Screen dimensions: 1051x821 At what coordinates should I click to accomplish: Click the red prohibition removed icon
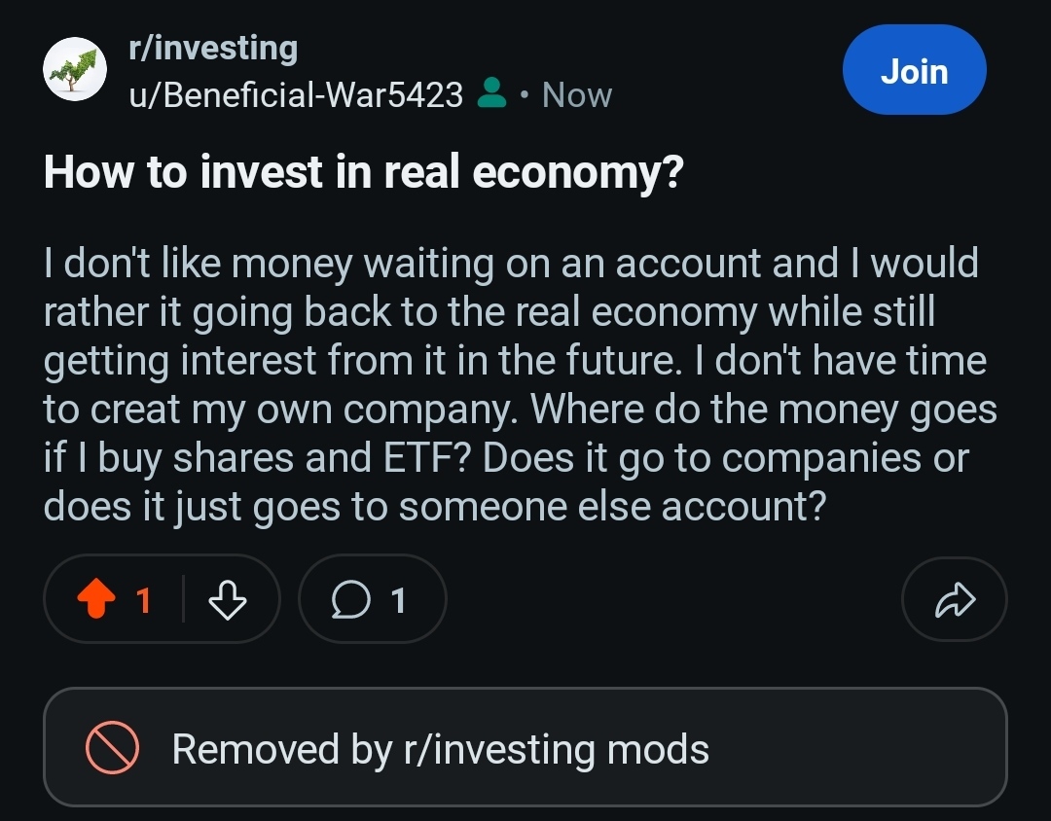(x=112, y=748)
